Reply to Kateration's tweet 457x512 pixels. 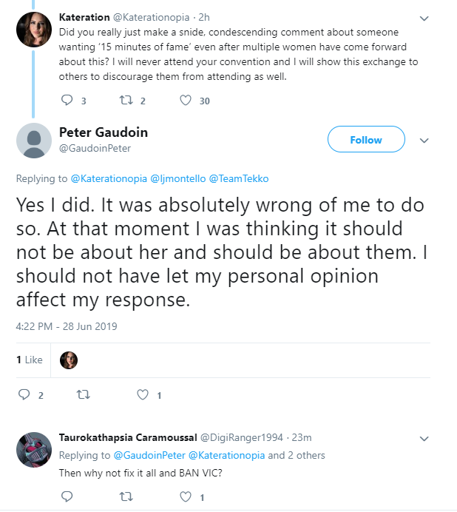67,100
